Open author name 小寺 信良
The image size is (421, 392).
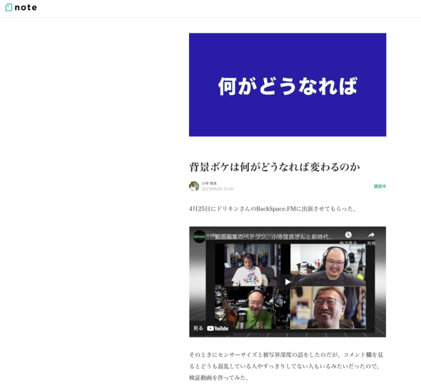(x=209, y=184)
